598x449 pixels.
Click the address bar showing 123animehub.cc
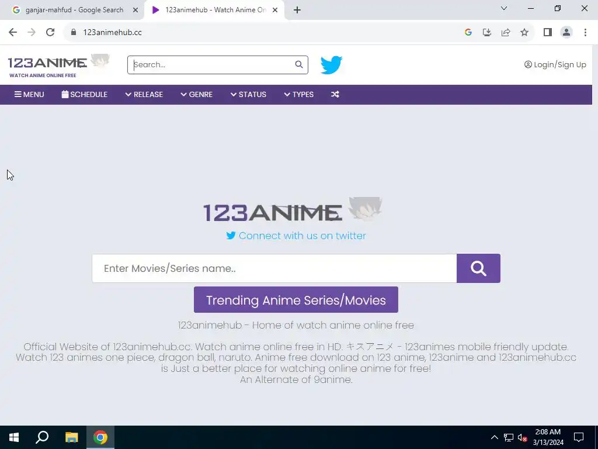click(263, 33)
